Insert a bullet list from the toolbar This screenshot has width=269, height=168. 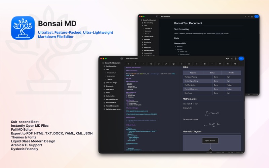(182, 64)
